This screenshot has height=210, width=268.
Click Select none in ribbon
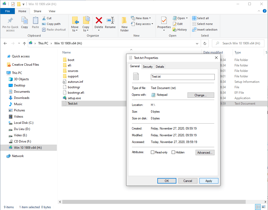tap(202, 24)
